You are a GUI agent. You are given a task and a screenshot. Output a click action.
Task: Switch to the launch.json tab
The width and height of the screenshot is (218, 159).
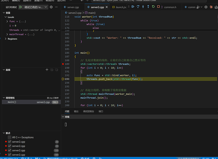[120, 7]
